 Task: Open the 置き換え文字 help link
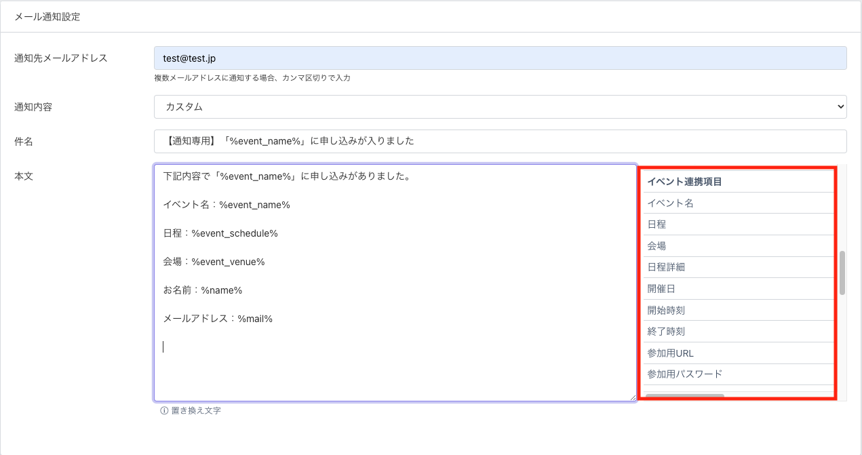click(195, 410)
